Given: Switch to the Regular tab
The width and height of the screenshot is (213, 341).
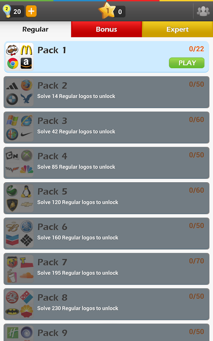Looking at the screenshot, I should 36,29.
